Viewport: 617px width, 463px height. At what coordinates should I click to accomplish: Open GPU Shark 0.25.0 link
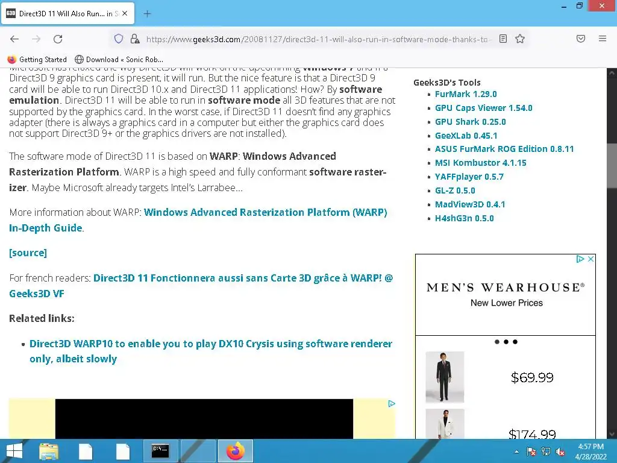[470, 122]
